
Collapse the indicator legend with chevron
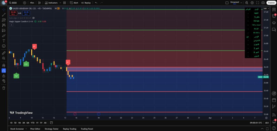point(11,25)
